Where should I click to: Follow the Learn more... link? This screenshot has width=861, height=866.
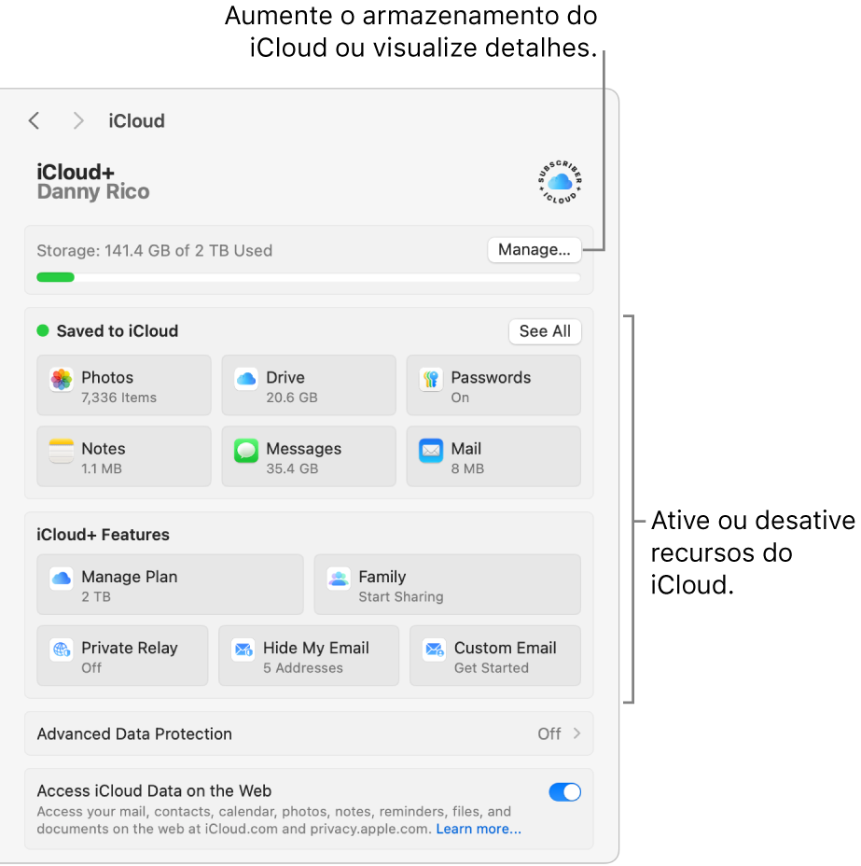[x=479, y=829]
